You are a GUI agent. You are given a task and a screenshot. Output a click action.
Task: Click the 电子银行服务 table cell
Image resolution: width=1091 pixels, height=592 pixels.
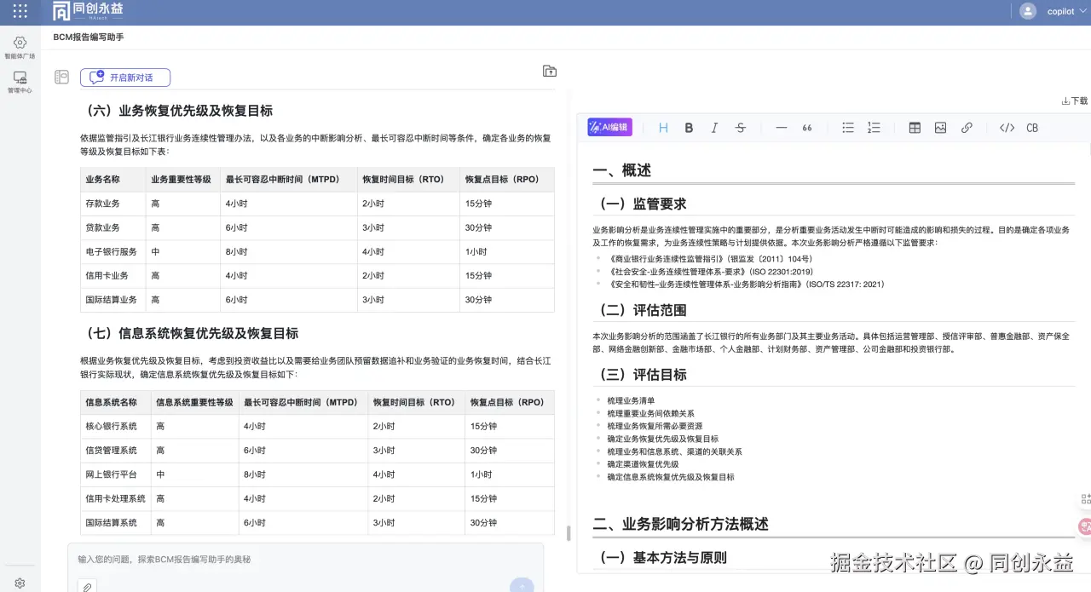click(x=113, y=251)
